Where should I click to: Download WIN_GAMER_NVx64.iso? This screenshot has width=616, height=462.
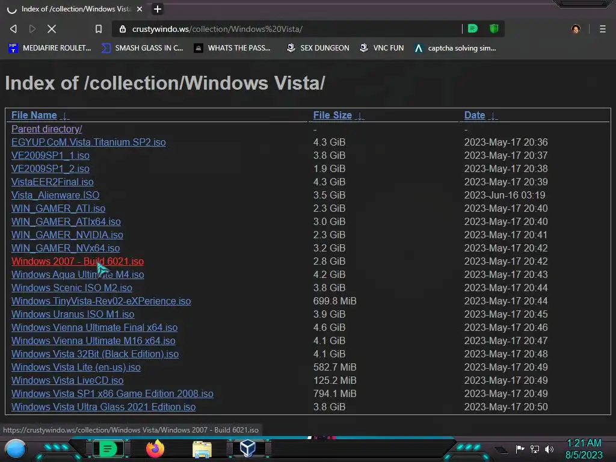(66, 248)
